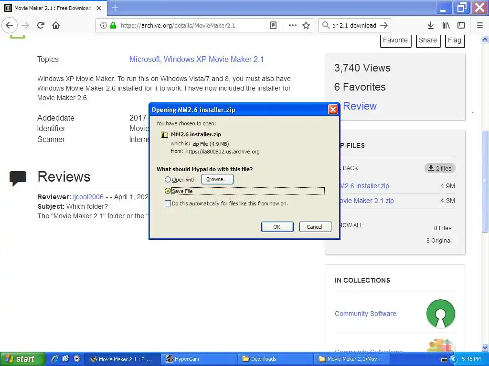Close the Movie Maker 2.1 browser tab
489x366 pixels.
(x=99, y=8)
